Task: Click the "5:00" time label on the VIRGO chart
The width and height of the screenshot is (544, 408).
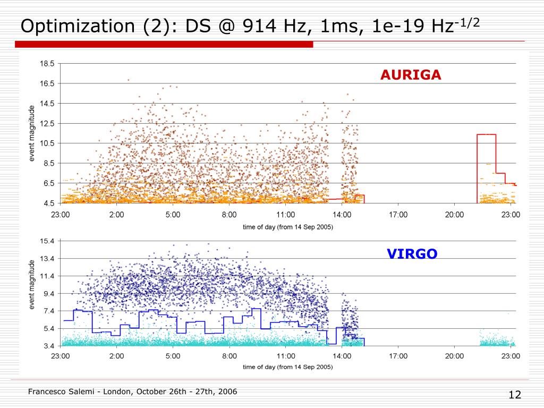Action: pos(173,356)
